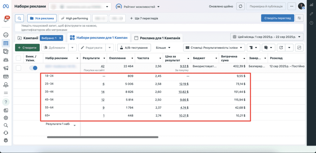Screen dimensions: 316x153
Task: Select the Уся реклама view
Action: point(42,18)
